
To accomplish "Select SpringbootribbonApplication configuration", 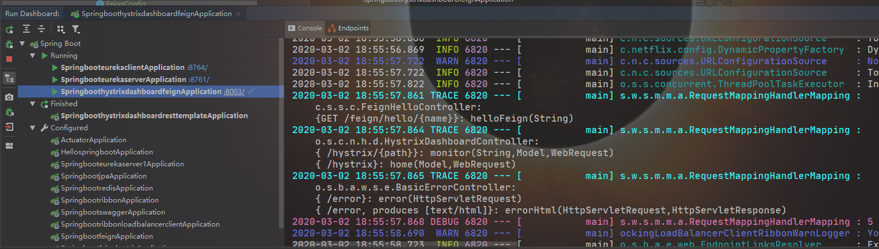I will 109,200.
